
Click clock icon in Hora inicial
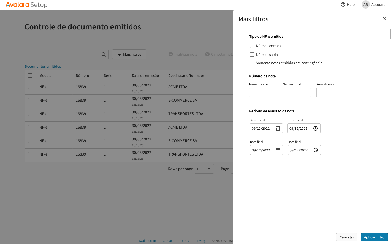(316, 128)
